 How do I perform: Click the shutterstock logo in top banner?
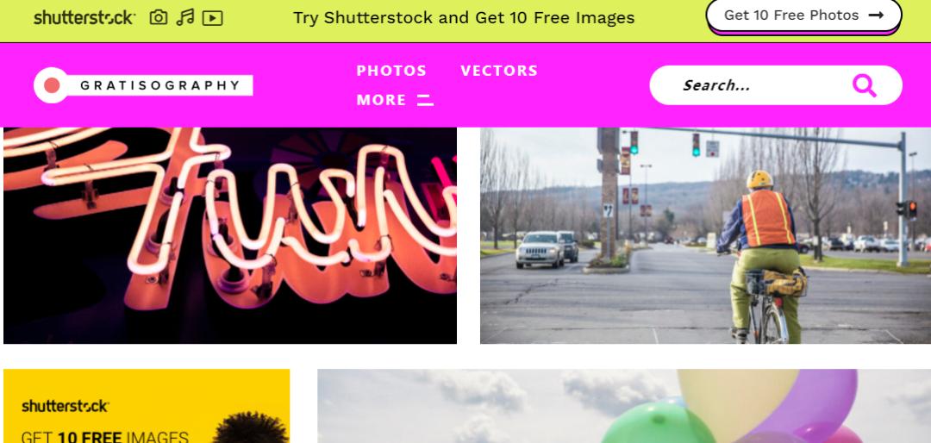tap(84, 18)
